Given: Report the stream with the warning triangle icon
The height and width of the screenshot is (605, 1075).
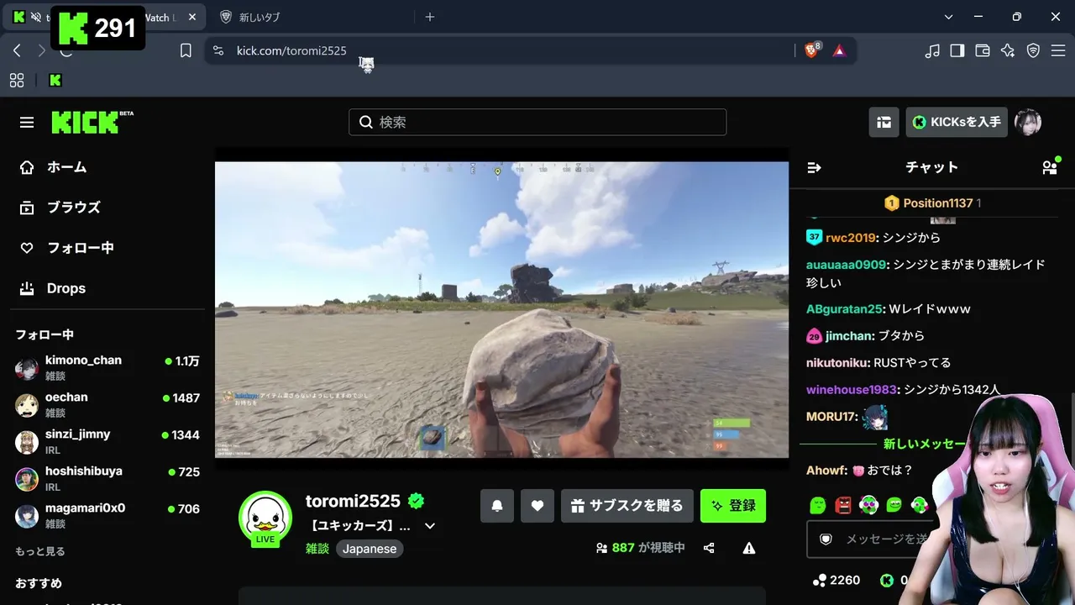Looking at the screenshot, I should click(749, 548).
